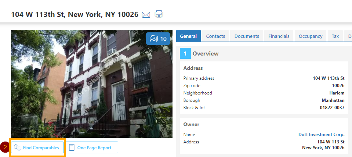This screenshot has width=352, height=157.
Task: Click the One Page Report button
Action: 92,147
